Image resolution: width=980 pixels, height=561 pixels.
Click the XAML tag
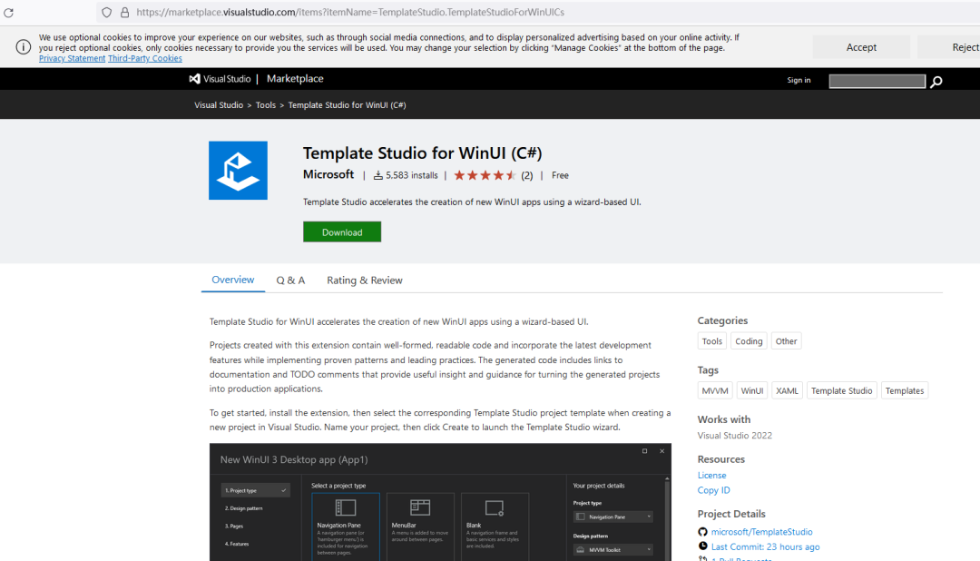pyautogui.click(x=787, y=390)
